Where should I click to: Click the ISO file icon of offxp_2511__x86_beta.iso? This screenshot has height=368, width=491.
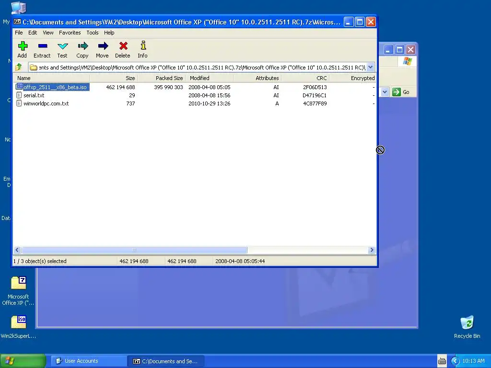click(19, 87)
